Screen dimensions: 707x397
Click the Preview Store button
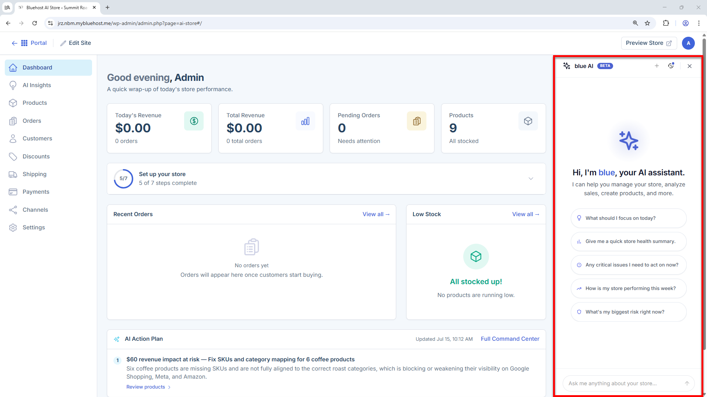(x=649, y=43)
